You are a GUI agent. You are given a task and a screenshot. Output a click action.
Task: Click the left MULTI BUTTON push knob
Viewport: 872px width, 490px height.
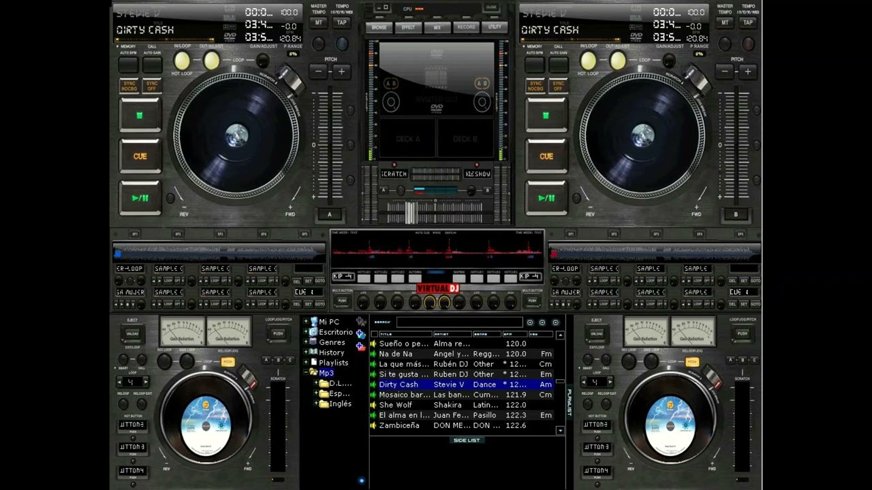341,300
